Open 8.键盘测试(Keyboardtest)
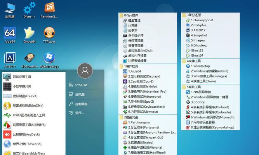Screen dimensions: 259x155 click(148, 107)
